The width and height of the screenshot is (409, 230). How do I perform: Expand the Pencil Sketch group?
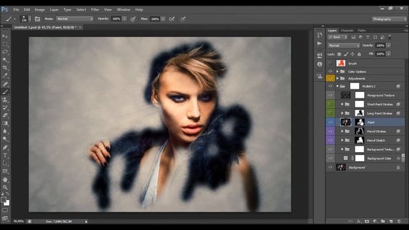343,140
